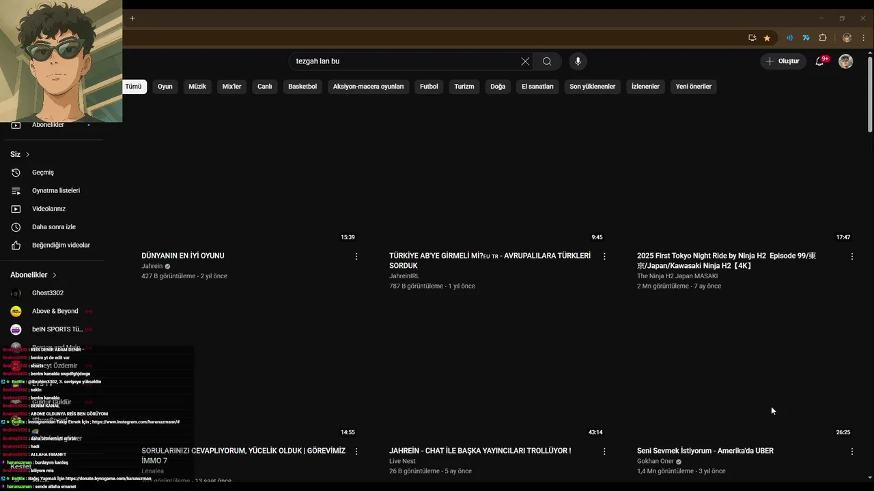The height and width of the screenshot is (491, 874).
Task: Select the Son yüklenenler filter chip
Action: 593,87
